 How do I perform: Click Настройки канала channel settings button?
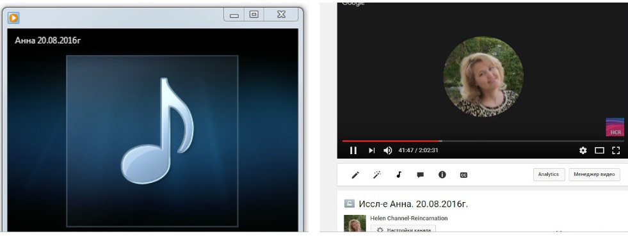(x=403, y=229)
